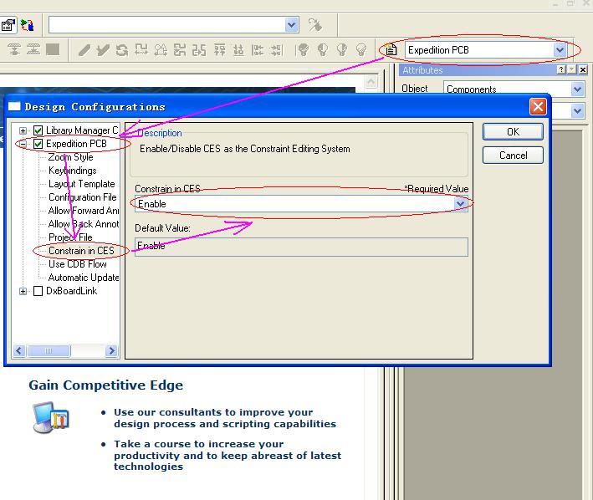Select the DxBoardLink tree label
This screenshot has height=500, width=593.
(71, 291)
